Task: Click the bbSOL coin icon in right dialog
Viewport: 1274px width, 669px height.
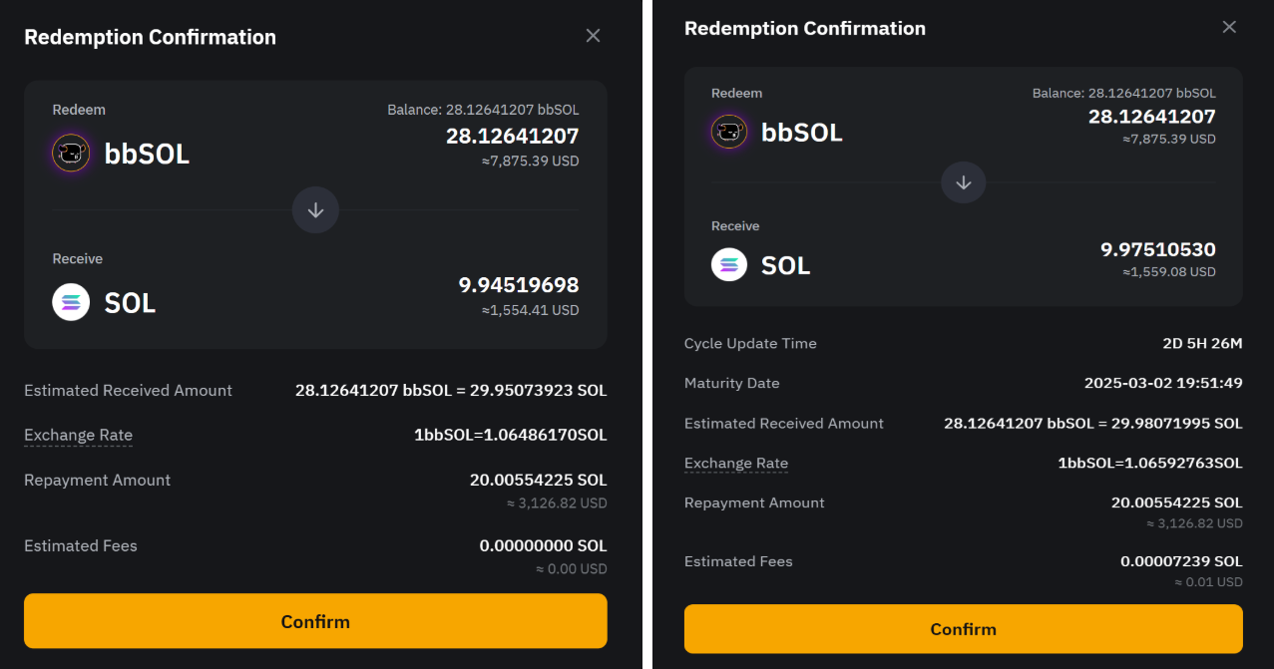Action: pyautogui.click(x=729, y=132)
